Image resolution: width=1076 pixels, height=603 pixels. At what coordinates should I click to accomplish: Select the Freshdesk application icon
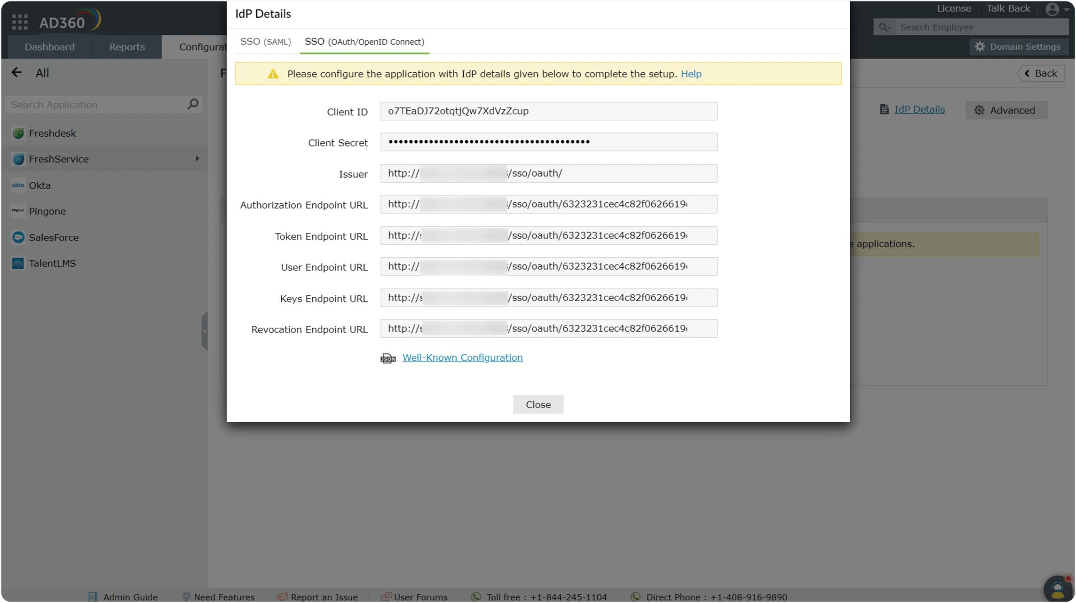click(18, 133)
